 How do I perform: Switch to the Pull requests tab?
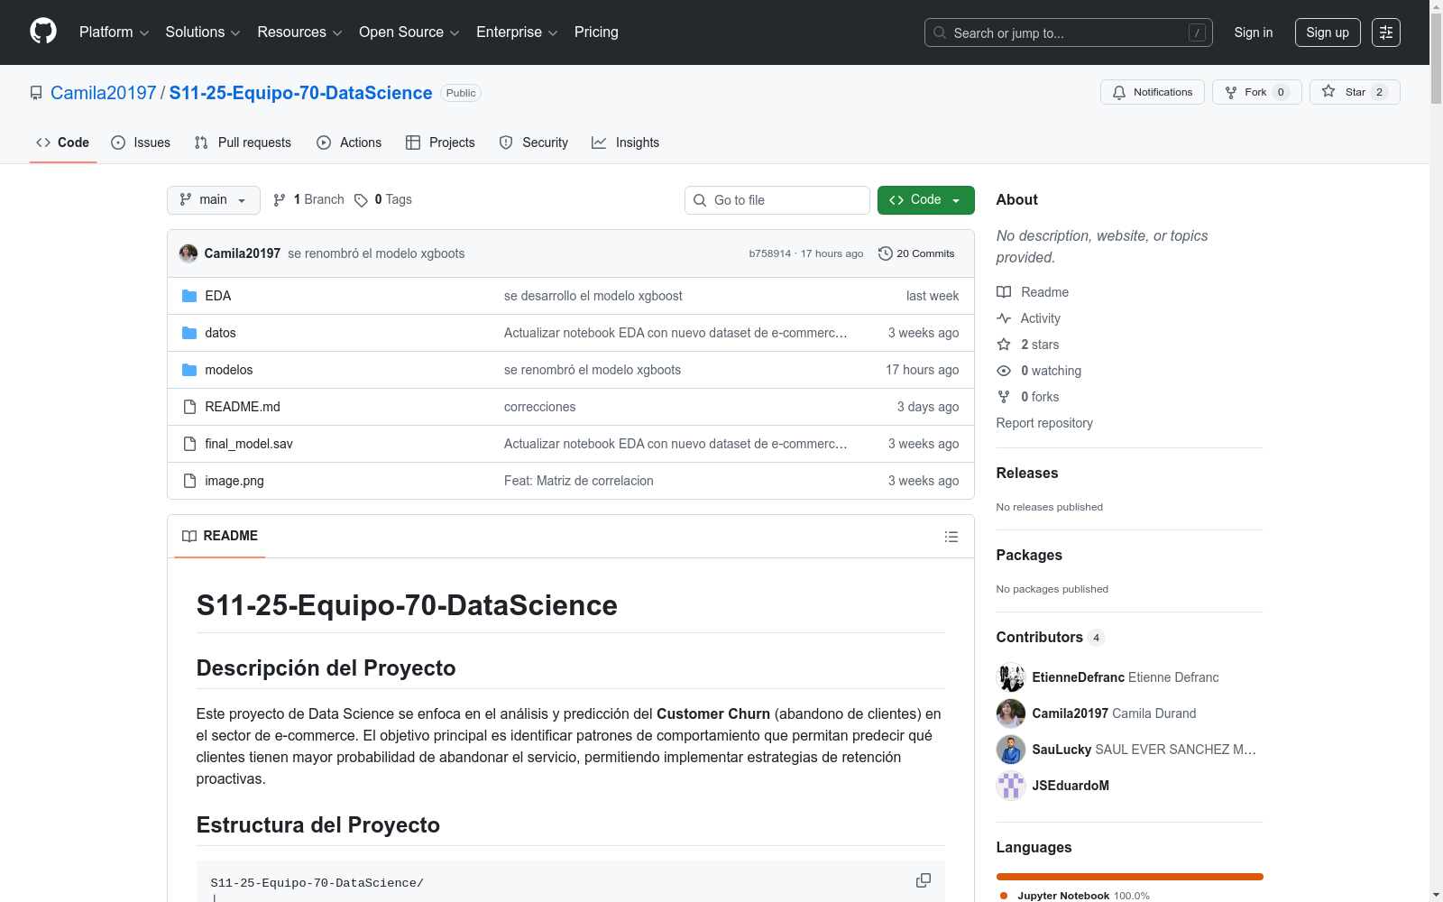[x=243, y=143]
